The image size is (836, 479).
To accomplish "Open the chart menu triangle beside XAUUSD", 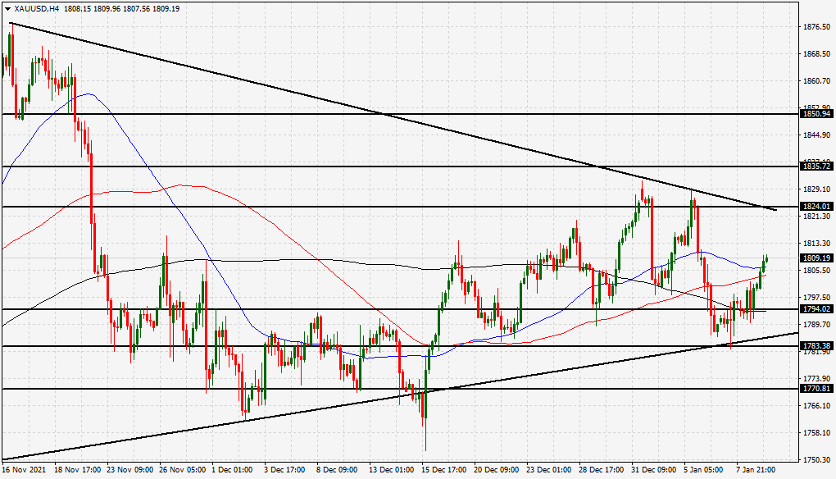I will click(x=7, y=8).
